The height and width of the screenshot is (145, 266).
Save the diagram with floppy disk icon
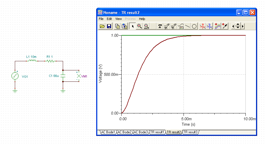(109, 26)
